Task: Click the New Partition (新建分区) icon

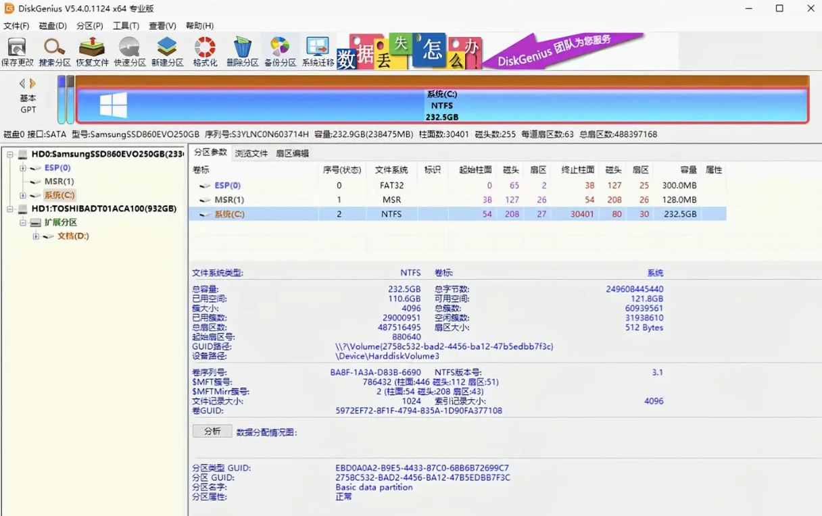Action: [167, 52]
